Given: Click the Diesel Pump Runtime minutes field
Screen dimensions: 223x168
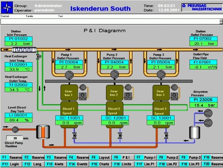Looking at the screenshot, I should coord(15,138).
